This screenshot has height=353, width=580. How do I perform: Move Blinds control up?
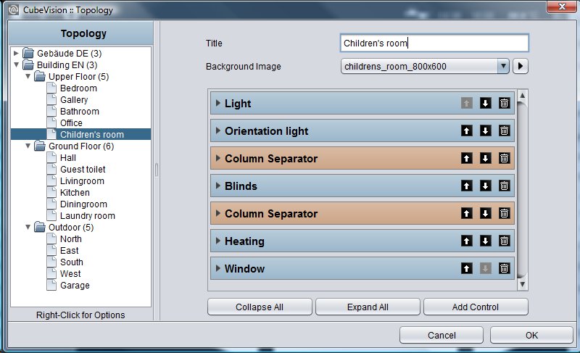coord(466,186)
